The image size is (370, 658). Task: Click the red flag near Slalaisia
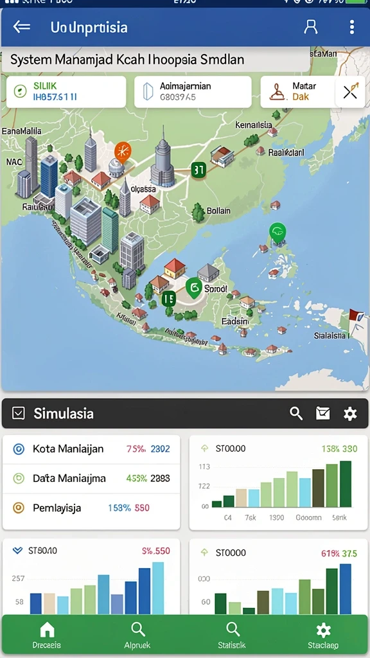pyautogui.click(x=357, y=317)
